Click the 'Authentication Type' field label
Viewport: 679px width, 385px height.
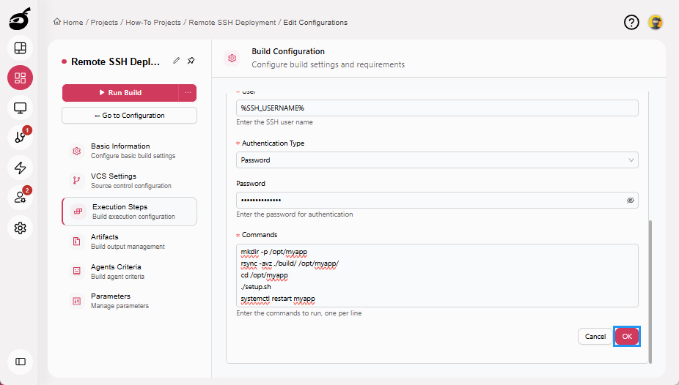click(x=273, y=143)
